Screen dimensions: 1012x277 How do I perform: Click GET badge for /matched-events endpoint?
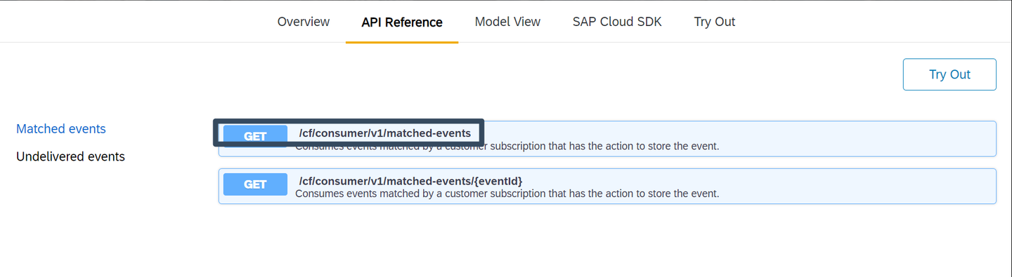tap(255, 136)
